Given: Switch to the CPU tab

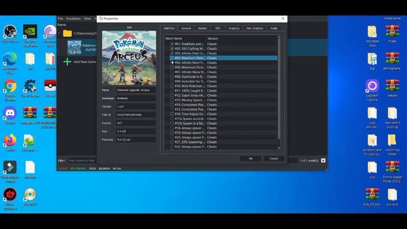Looking at the screenshot, I should pyautogui.click(x=217, y=28).
